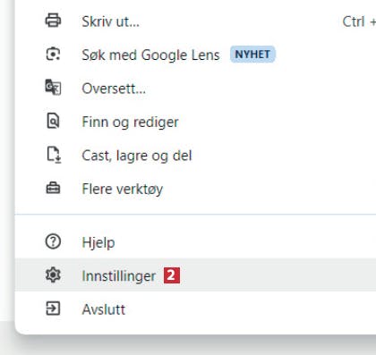Click the file download icon beside Cast, lagre og del
This screenshot has width=376, height=355.
coord(54,155)
